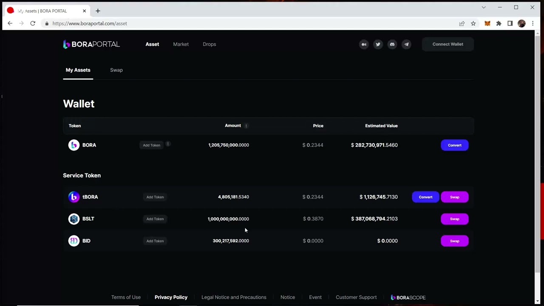Close the BORA PORTAL browser tab
The image size is (544, 306).
pos(84,11)
